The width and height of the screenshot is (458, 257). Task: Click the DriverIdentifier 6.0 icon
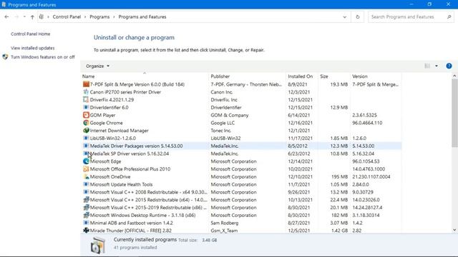click(86, 107)
